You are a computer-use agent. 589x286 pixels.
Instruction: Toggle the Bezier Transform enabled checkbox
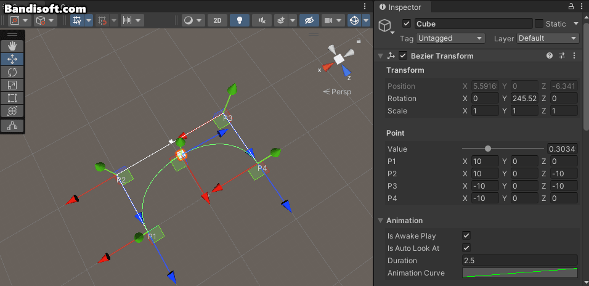tap(403, 55)
